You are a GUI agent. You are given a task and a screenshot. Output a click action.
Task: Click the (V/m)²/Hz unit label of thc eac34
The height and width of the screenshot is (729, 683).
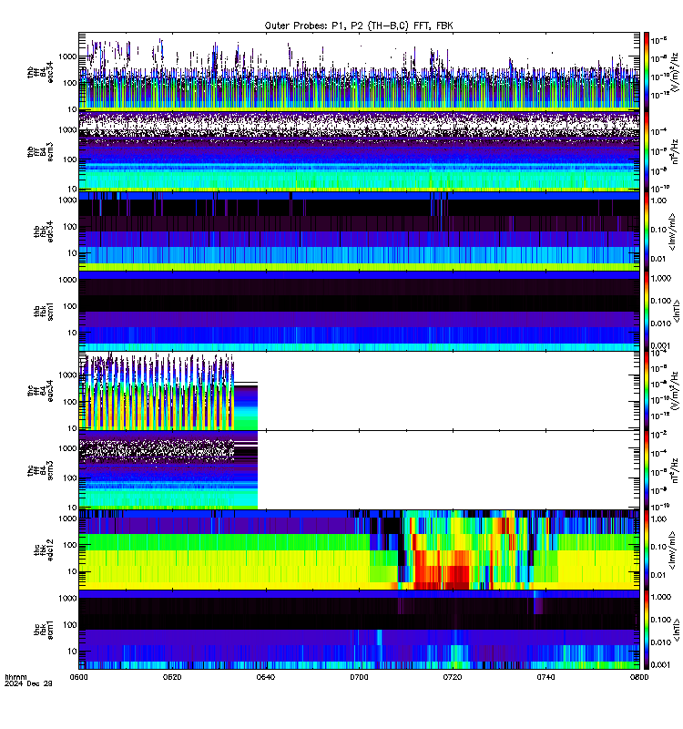(x=676, y=391)
